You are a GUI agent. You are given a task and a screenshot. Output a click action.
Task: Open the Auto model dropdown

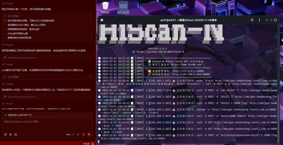pyautogui.click(x=70, y=134)
